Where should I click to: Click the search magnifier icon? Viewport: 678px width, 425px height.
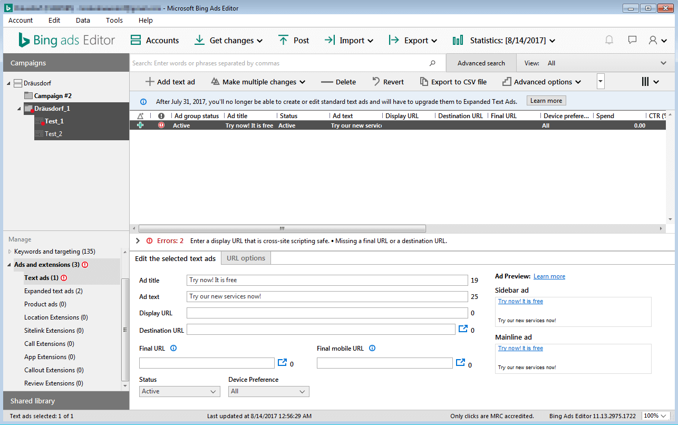coord(432,63)
